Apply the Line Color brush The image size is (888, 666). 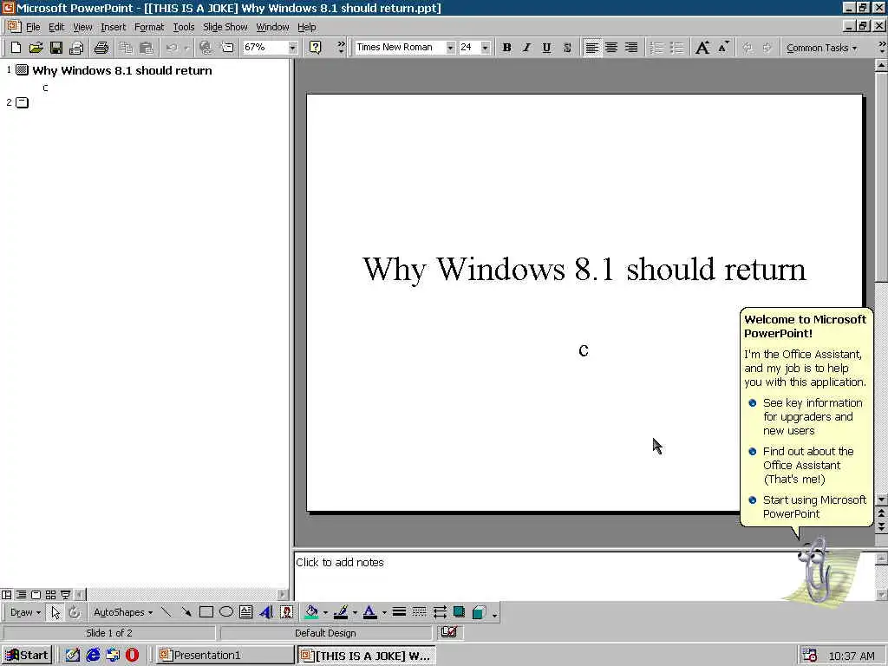(x=341, y=612)
